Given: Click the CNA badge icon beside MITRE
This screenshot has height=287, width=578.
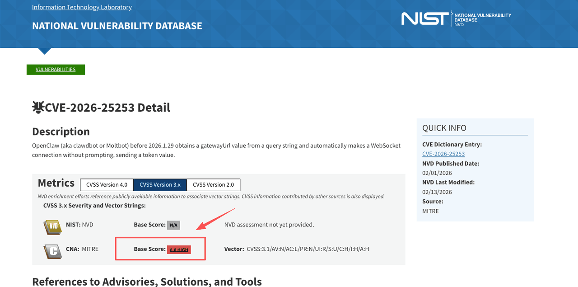Looking at the screenshot, I should 53,251.
